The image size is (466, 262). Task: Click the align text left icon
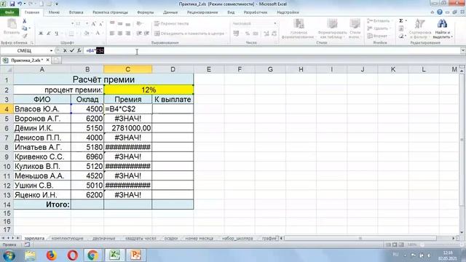click(x=112, y=33)
